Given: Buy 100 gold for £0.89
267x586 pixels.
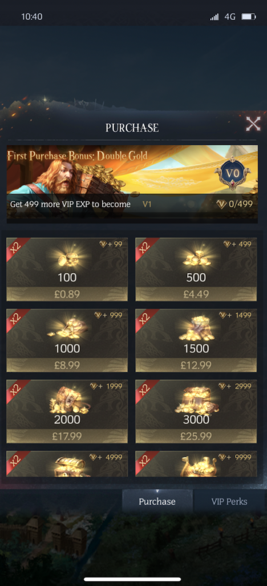Looking at the screenshot, I should click(x=67, y=294).
